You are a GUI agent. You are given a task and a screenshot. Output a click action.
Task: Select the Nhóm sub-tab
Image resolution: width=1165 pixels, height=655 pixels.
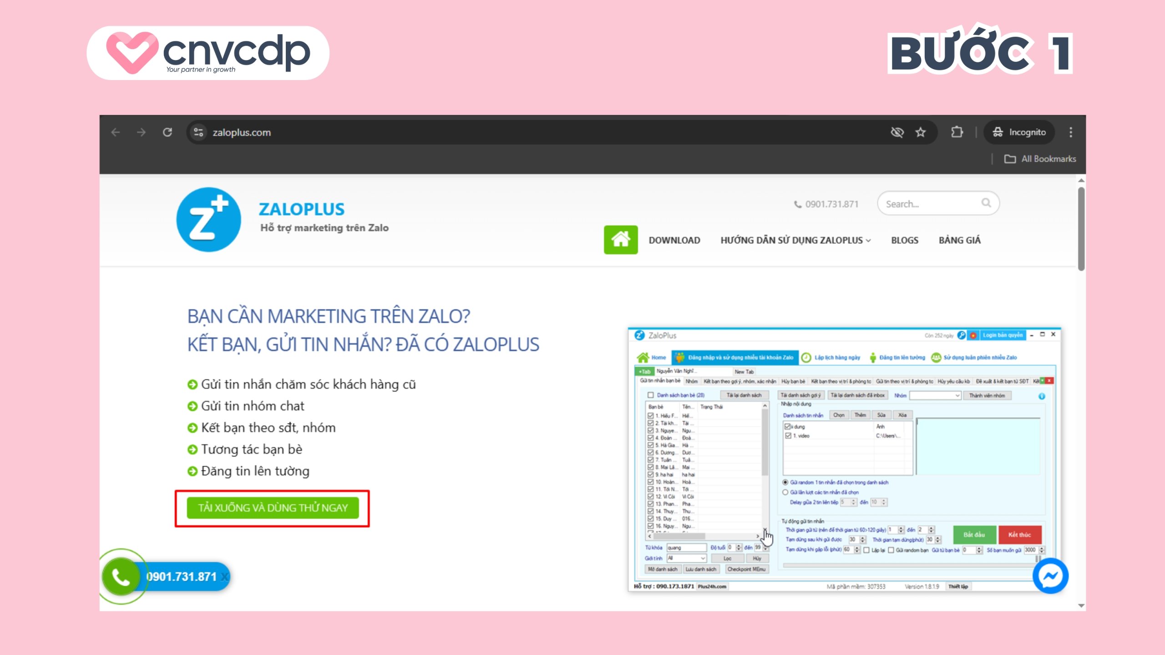(691, 381)
